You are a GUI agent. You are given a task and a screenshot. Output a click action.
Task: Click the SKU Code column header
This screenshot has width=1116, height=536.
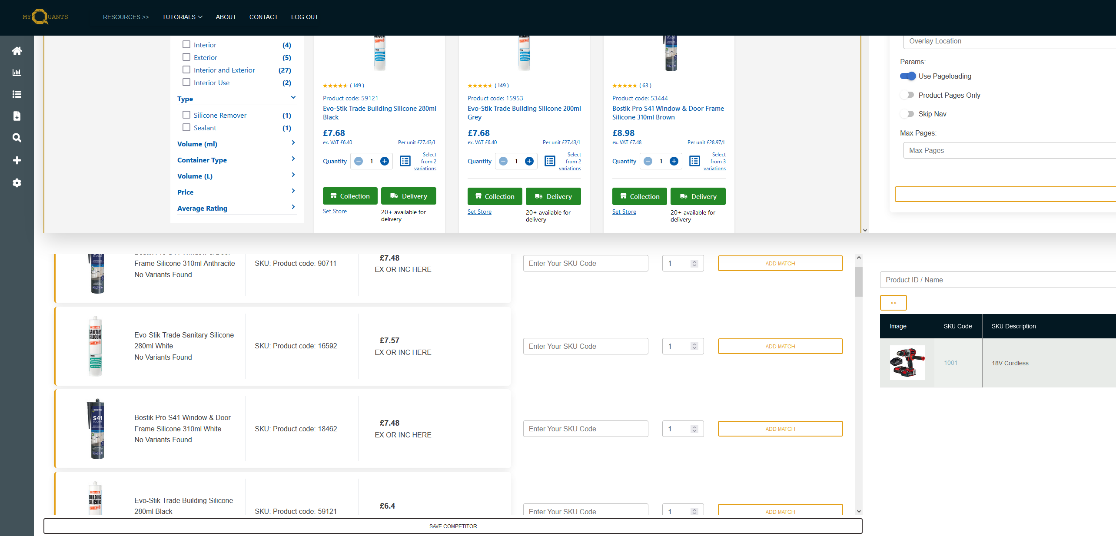[957, 326]
